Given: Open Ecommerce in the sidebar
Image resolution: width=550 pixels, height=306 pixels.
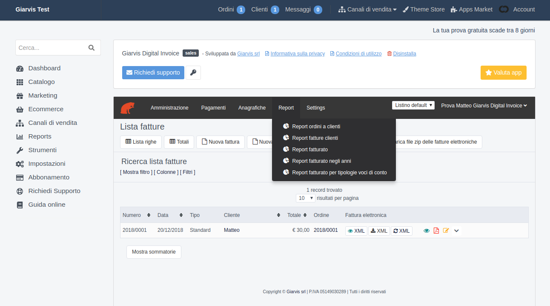Looking at the screenshot, I should pos(40,109).
